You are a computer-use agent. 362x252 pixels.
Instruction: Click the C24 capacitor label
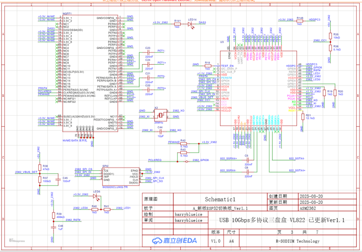click(x=148, y=60)
